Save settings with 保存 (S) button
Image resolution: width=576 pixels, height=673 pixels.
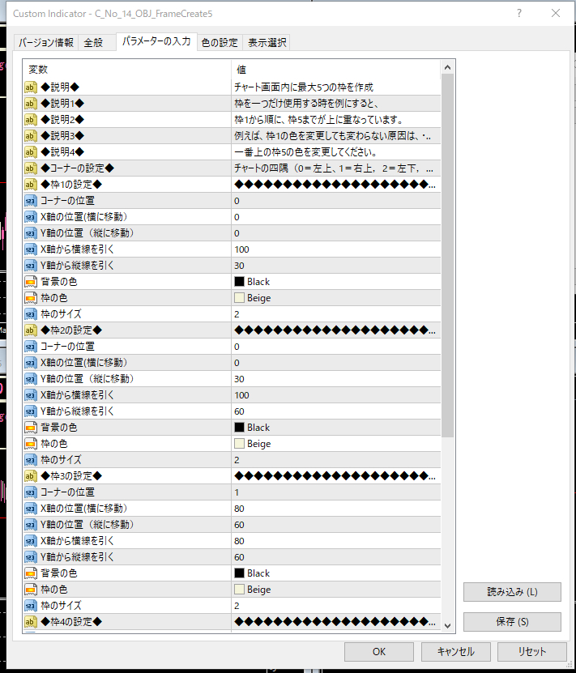tap(512, 621)
